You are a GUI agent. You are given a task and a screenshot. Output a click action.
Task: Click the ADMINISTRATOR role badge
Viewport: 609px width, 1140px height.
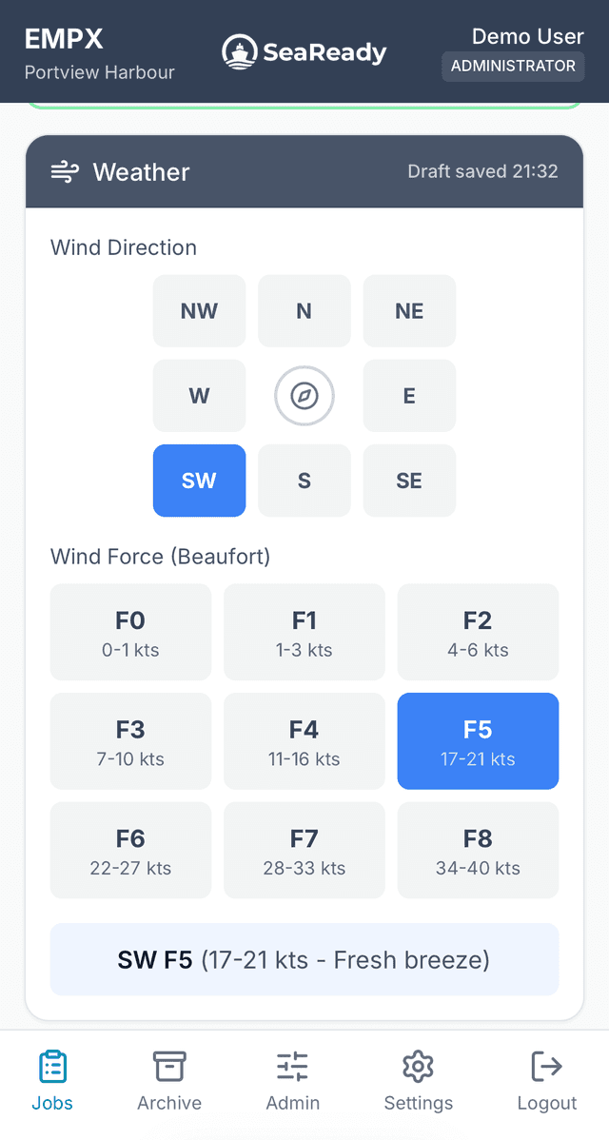513,67
